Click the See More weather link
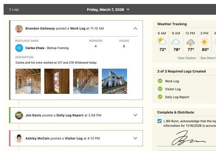The image size is (216, 151). click(208, 58)
